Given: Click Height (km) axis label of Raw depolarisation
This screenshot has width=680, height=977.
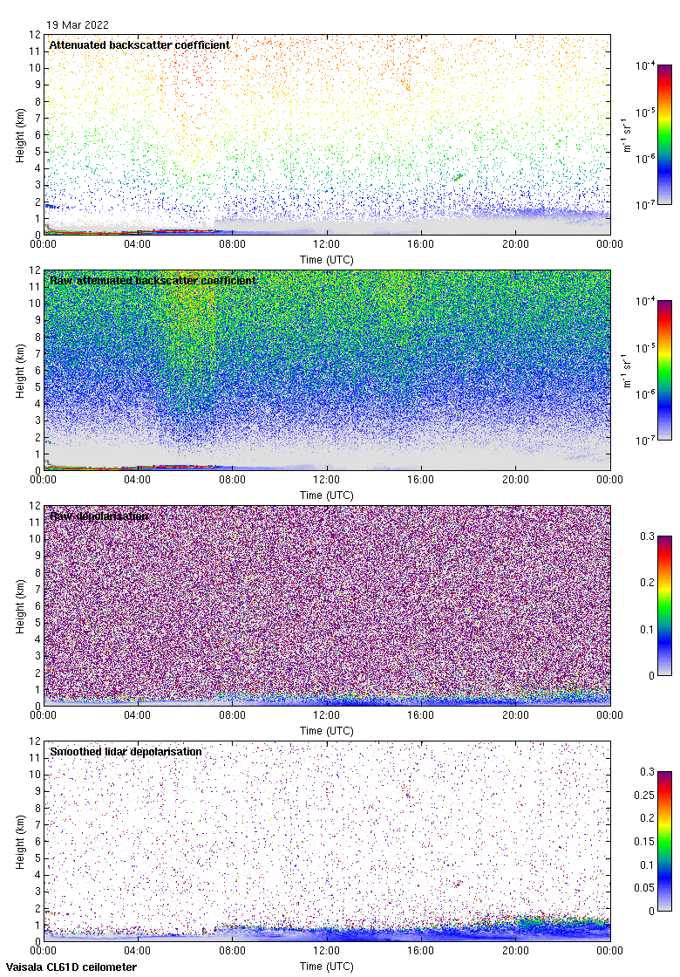Looking at the screenshot, I should (x=21, y=606).
